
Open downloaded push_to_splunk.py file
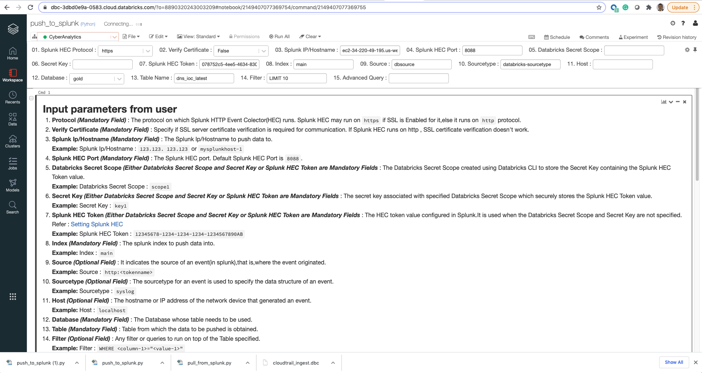pos(122,363)
